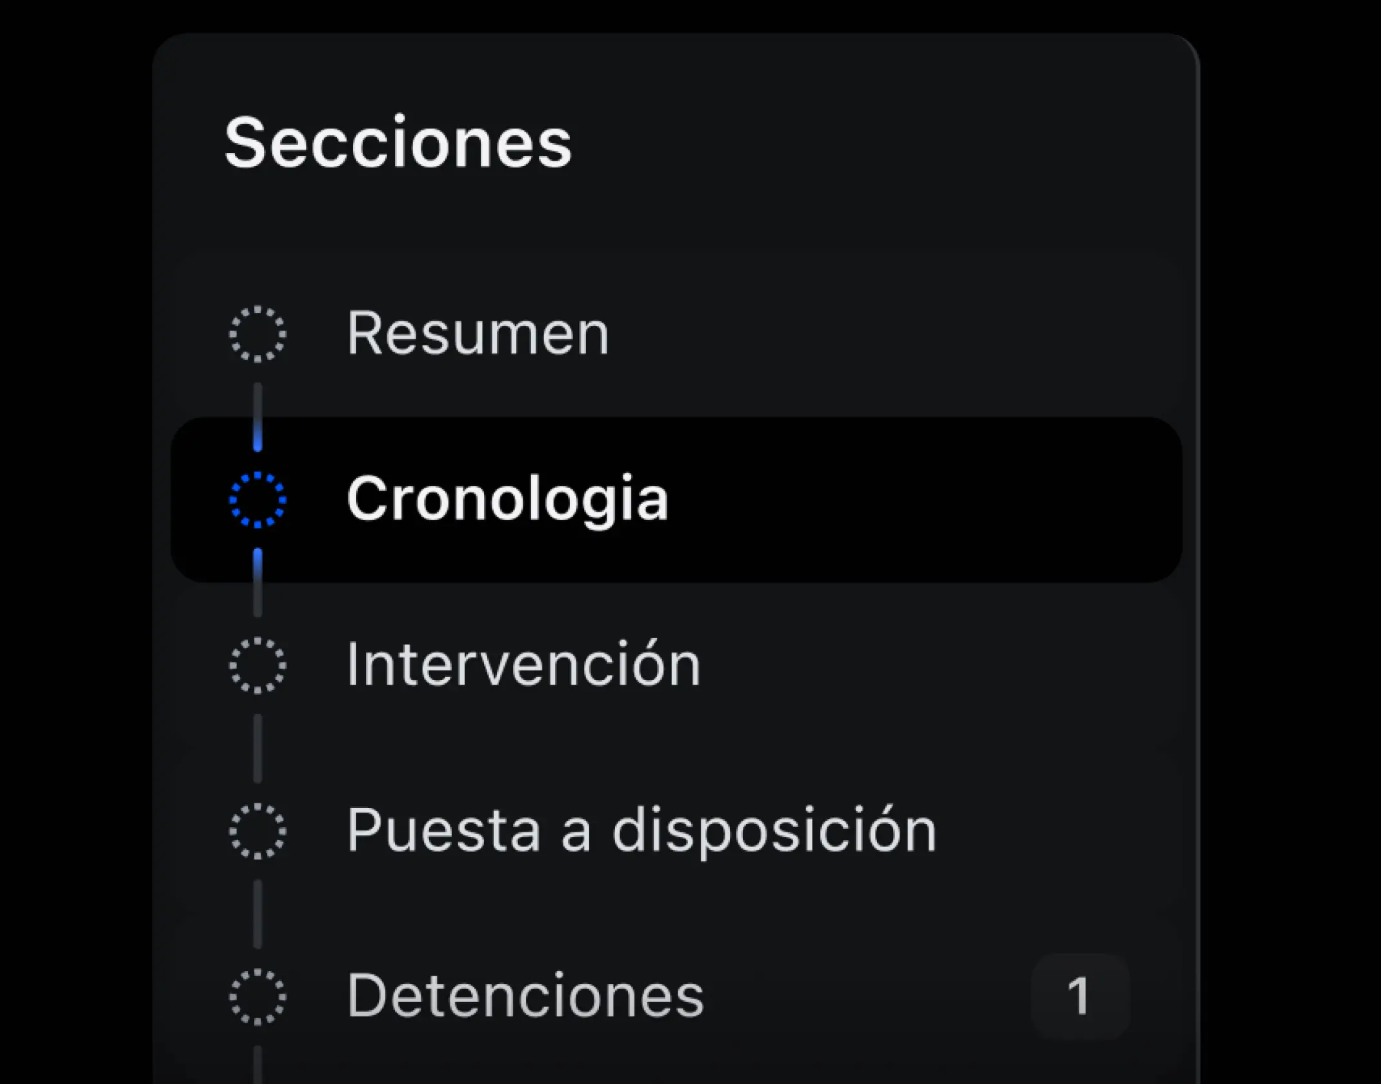Click the dotted status circle beside Resumen

[257, 335]
